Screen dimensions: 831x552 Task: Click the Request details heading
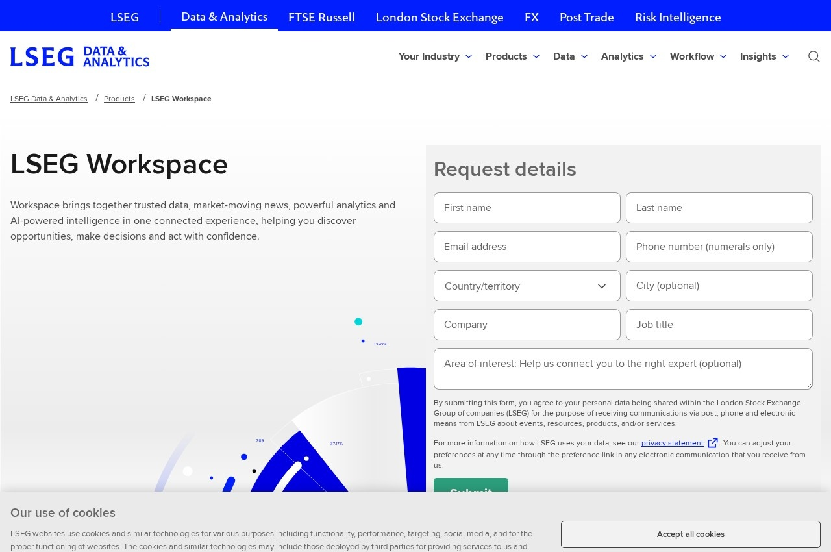[505, 169]
